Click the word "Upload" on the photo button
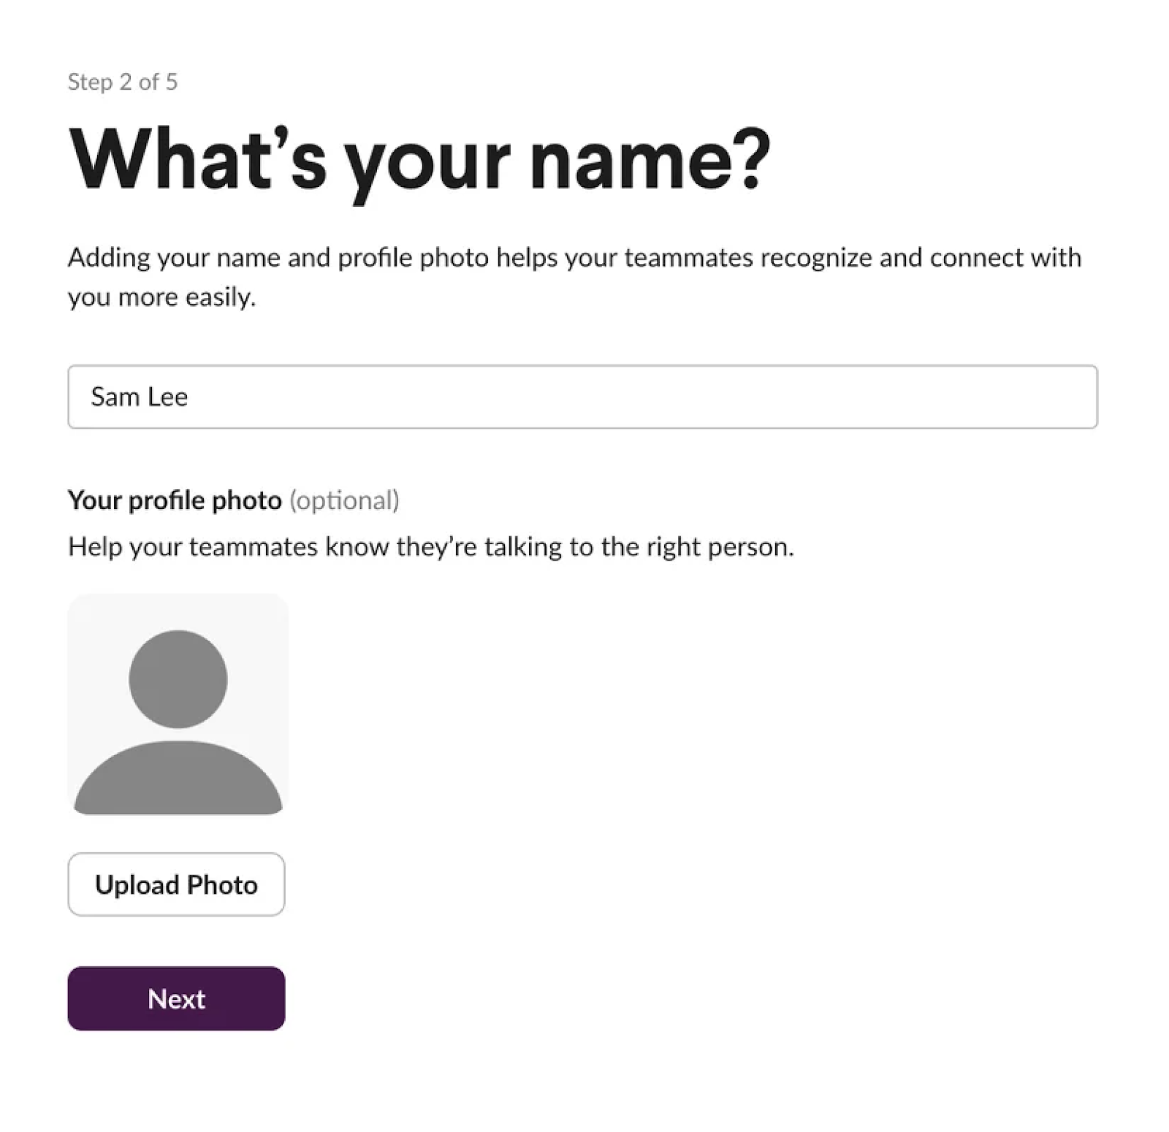 click(137, 884)
